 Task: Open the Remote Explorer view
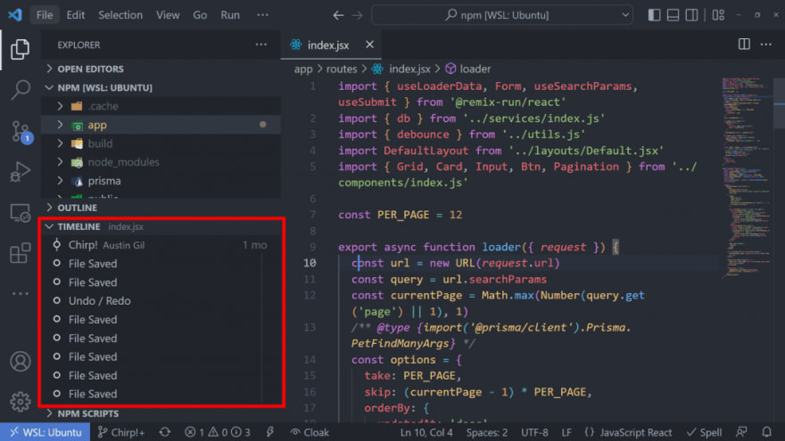coord(20,213)
